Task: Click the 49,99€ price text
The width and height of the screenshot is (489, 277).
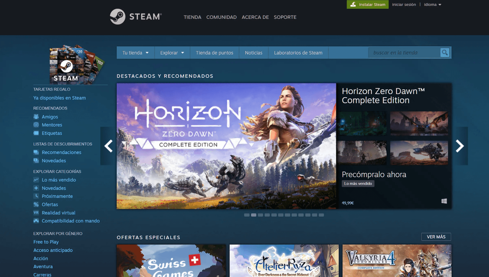Action: 348,203
